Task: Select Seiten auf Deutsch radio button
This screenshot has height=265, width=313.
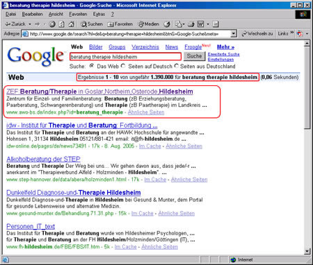Action: click(x=123, y=66)
